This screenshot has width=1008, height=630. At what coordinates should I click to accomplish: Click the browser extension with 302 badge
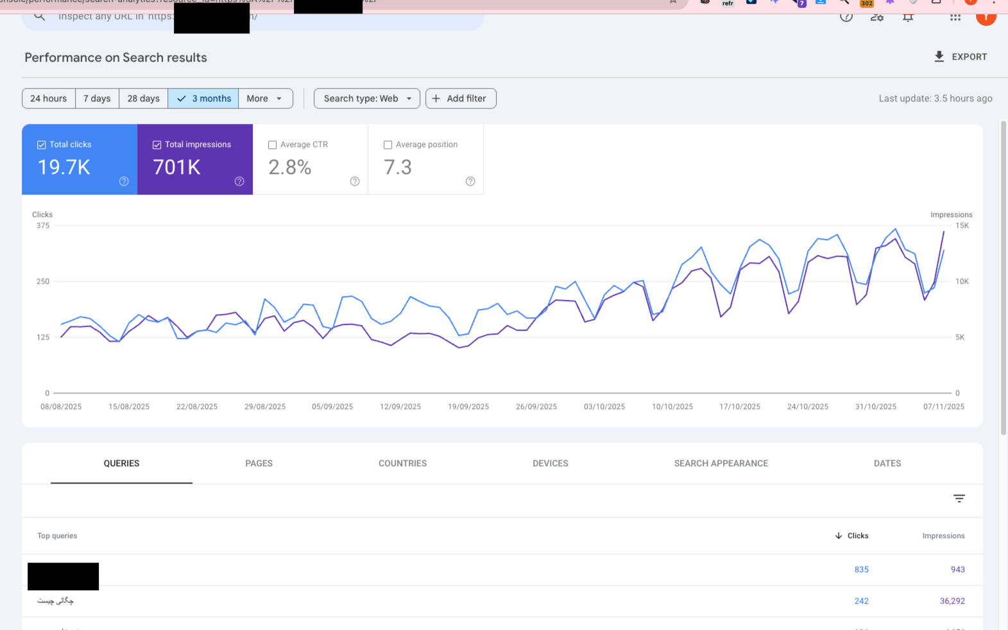[867, 3]
